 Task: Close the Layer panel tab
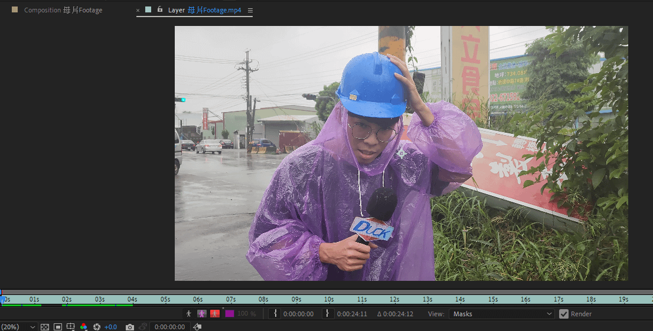[138, 10]
